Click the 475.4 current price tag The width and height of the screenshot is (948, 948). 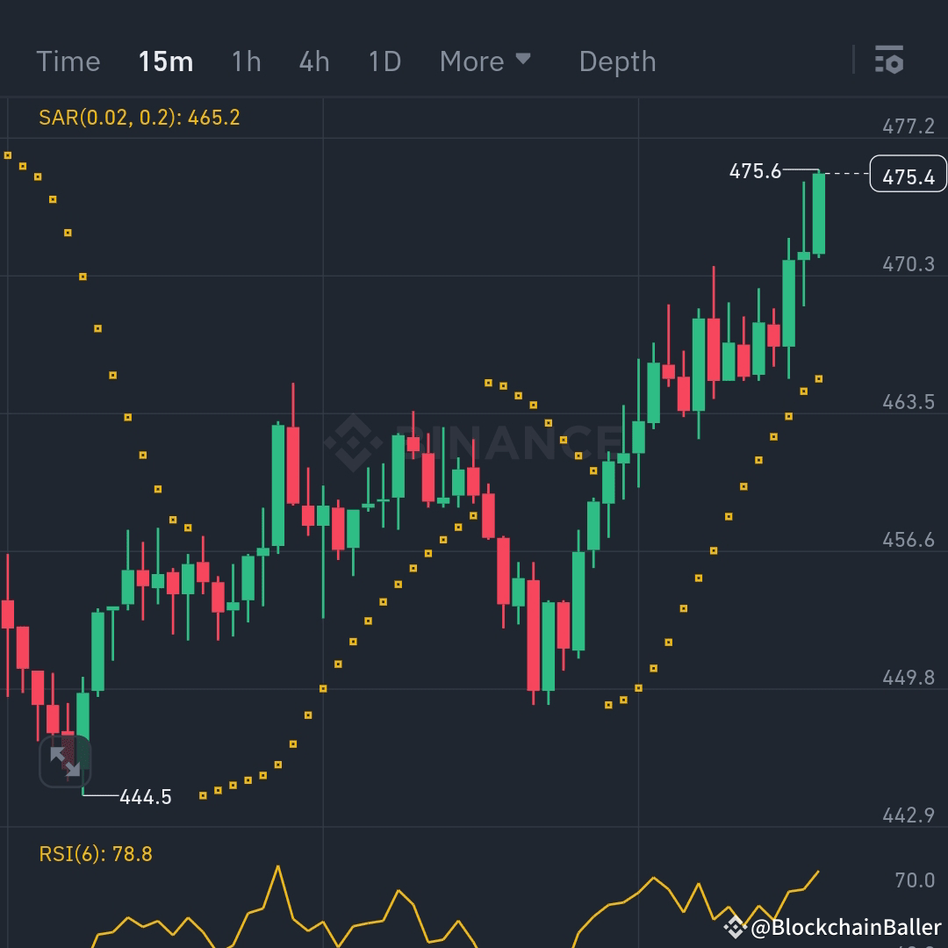[x=908, y=174]
